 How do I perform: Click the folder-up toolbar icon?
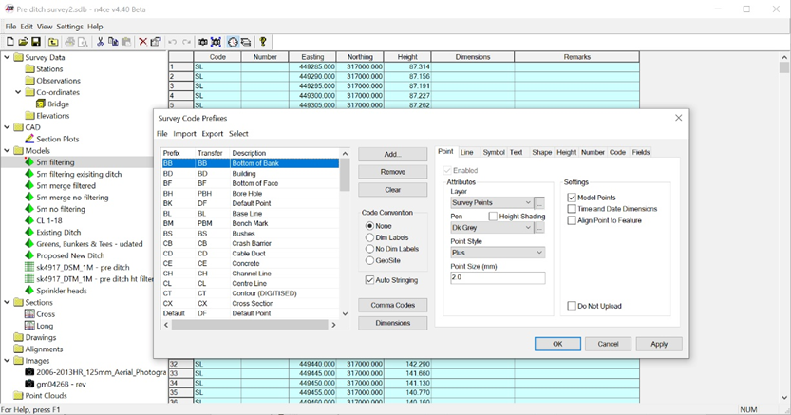53,42
